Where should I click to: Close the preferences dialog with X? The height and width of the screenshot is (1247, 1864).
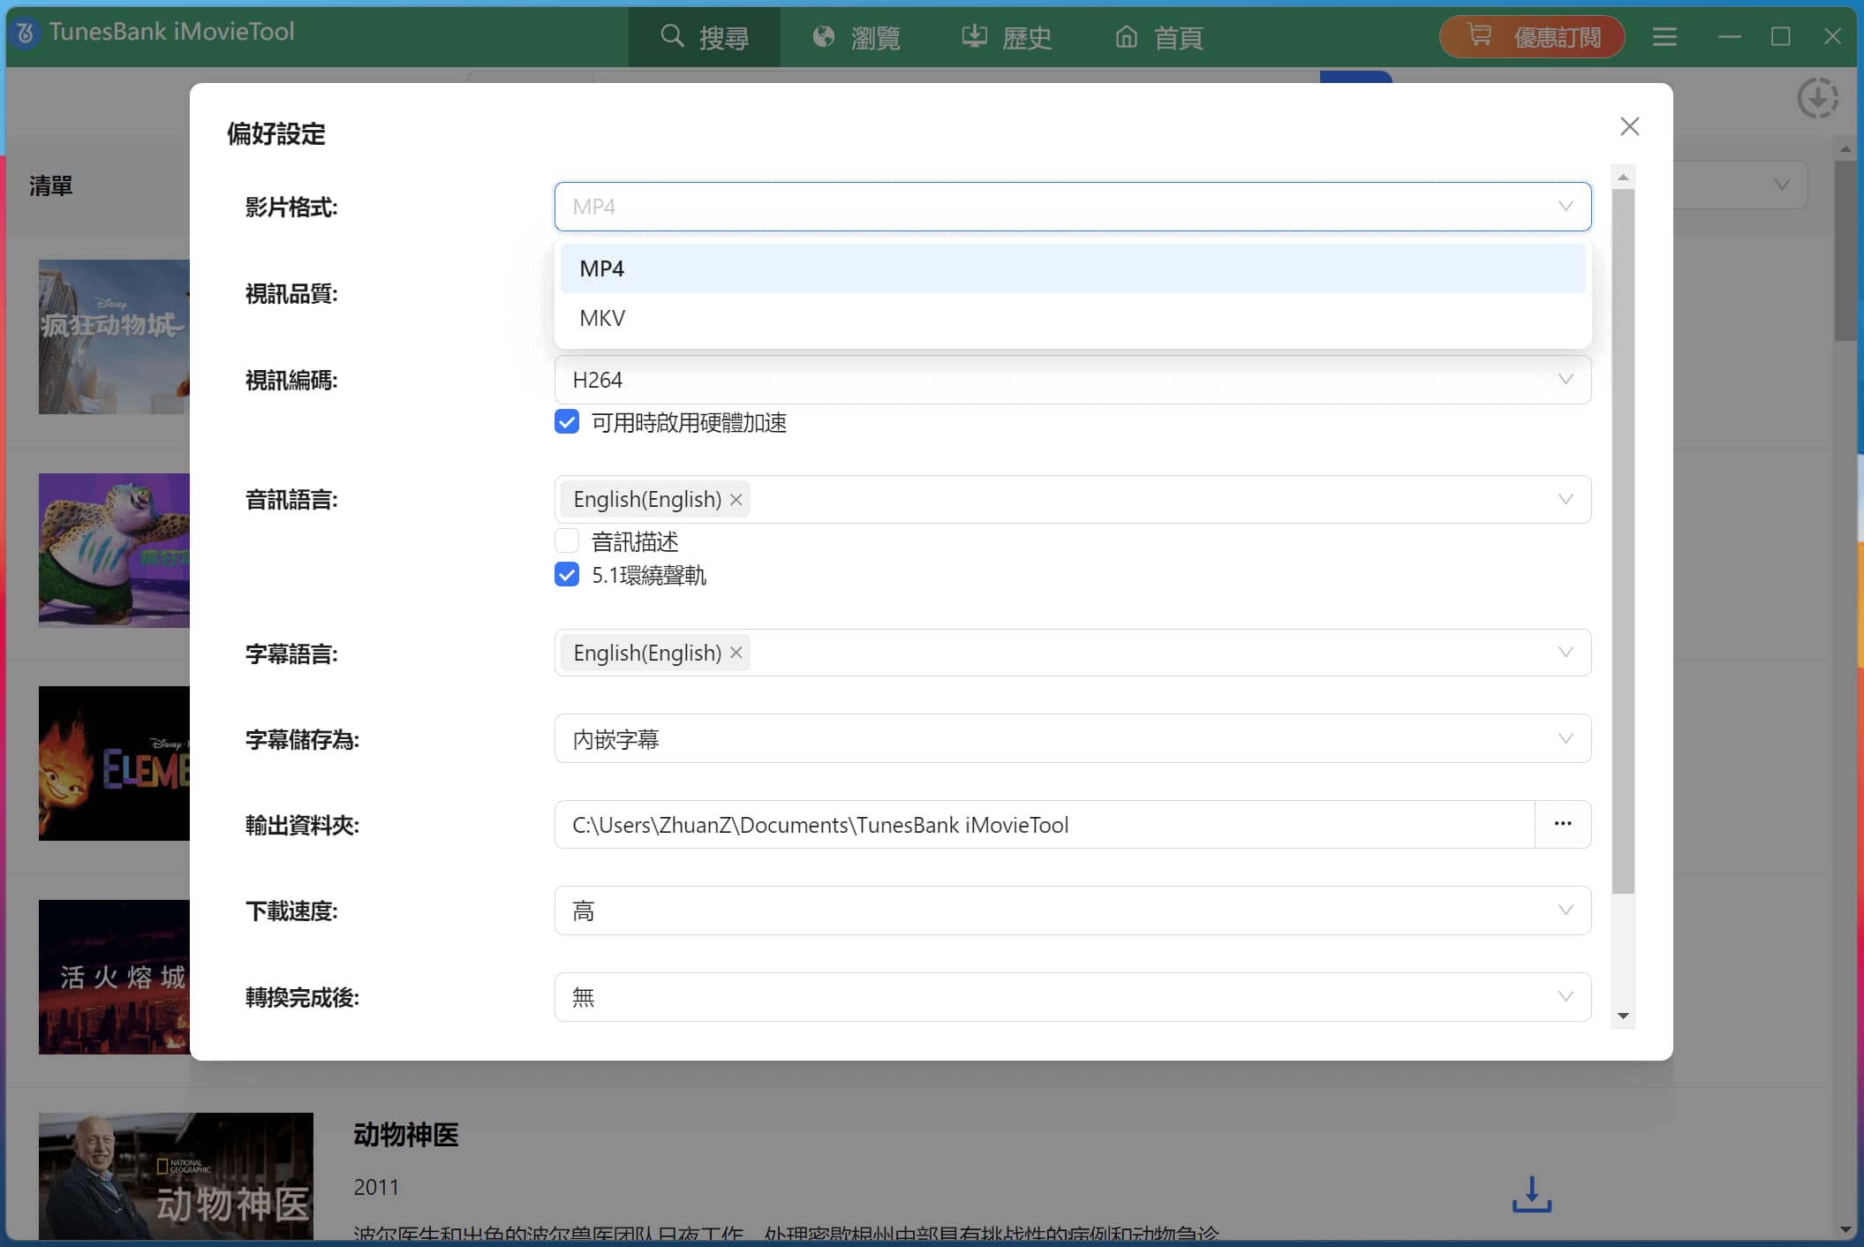(1629, 126)
